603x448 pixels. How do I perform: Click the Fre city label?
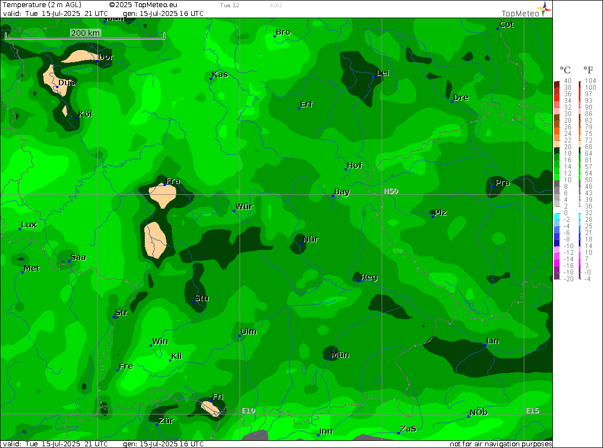click(x=126, y=366)
